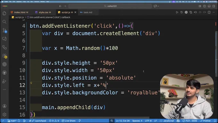Click the 'absolute' string on line 11

tap(121, 78)
